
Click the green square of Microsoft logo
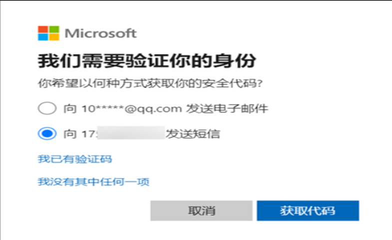(x=54, y=29)
